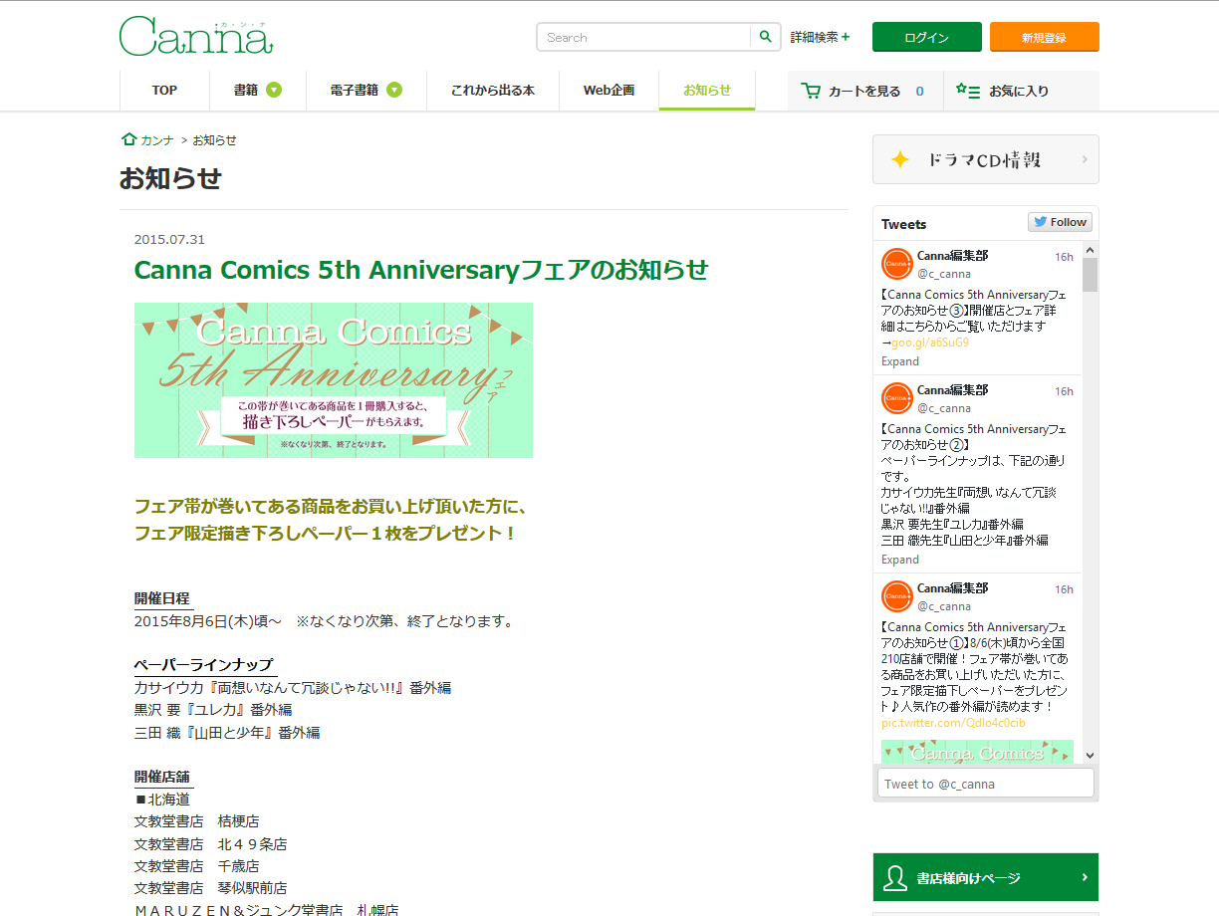Click the Canna logo
The image size is (1219, 916).
pyautogui.click(x=196, y=36)
